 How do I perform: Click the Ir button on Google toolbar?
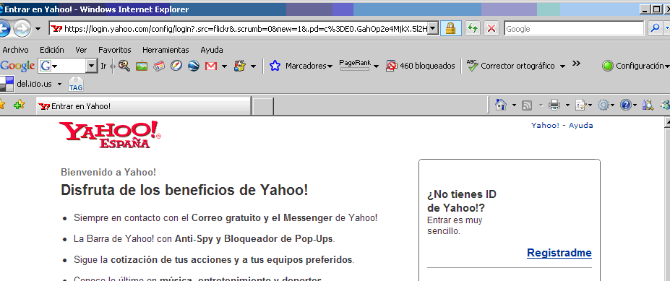coord(103,66)
